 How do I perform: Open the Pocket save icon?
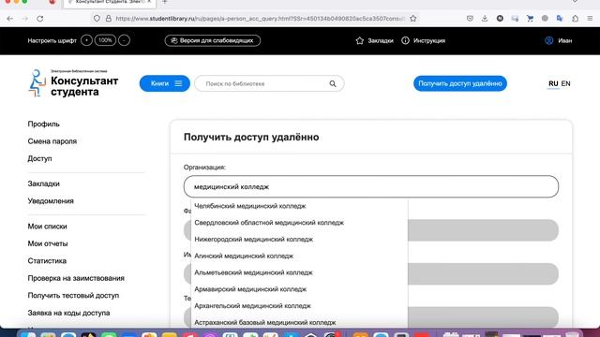click(x=470, y=19)
